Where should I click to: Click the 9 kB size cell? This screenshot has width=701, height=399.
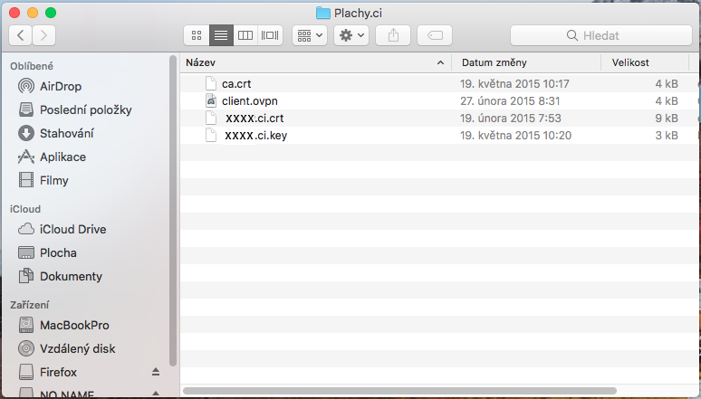tap(667, 119)
